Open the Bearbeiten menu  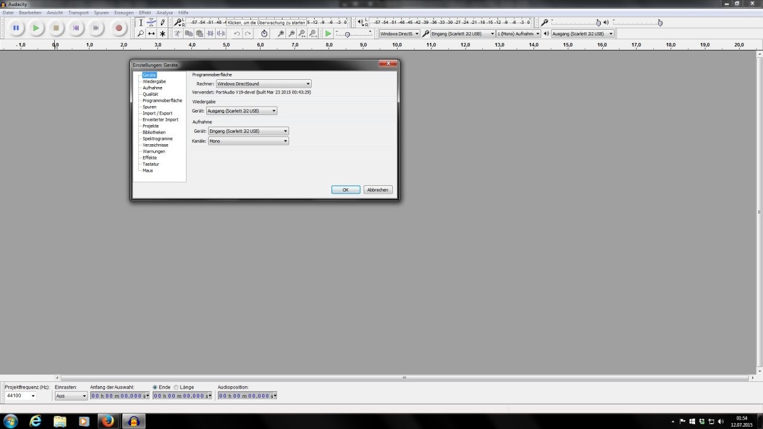30,13
